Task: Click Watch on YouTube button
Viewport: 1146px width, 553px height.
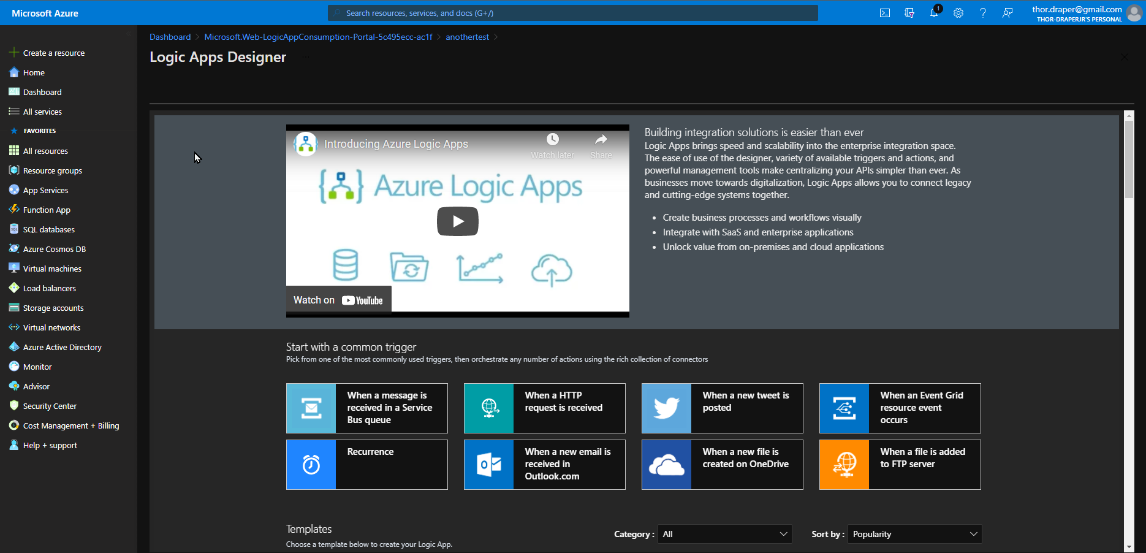Action: pos(338,300)
